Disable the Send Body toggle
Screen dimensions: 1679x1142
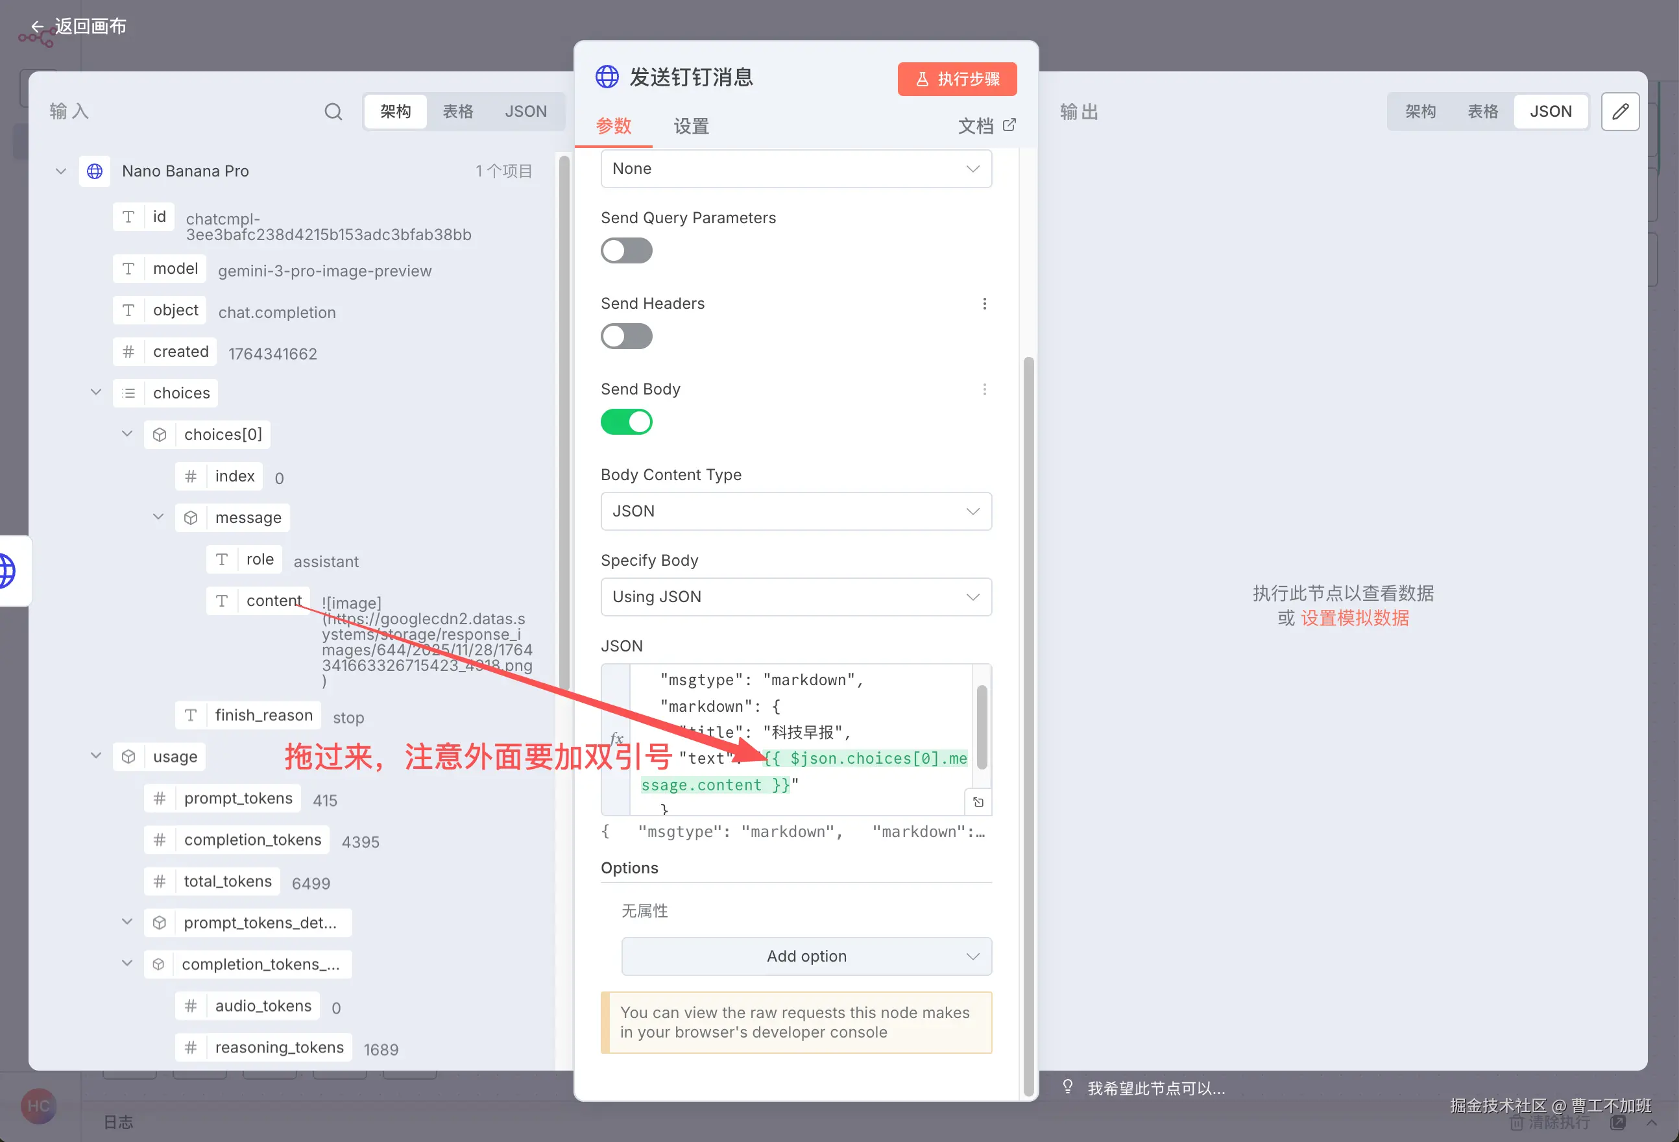pyautogui.click(x=626, y=422)
